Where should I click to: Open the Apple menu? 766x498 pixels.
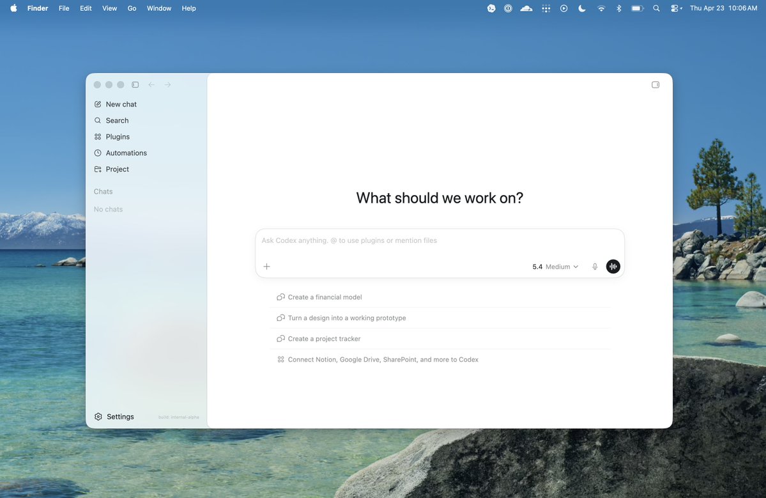pos(13,8)
